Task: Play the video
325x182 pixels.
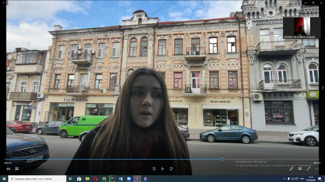Action: point(162,169)
